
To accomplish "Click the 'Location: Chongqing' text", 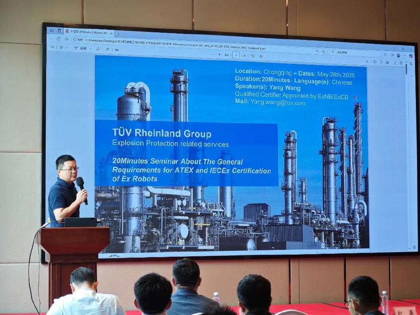I will [x=263, y=71].
